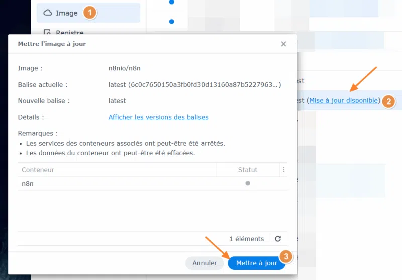
Task: Open Afficher les versions des balises link
Action: point(158,117)
